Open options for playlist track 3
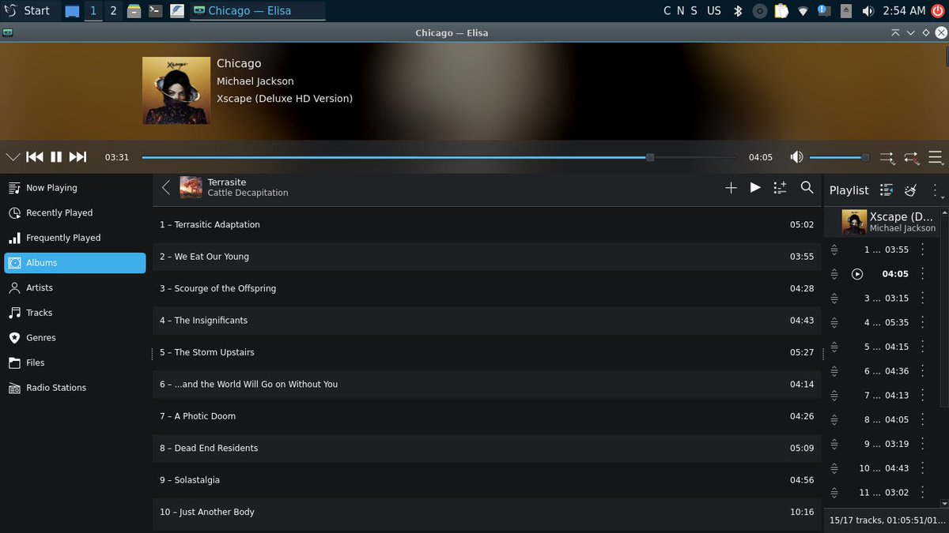The height and width of the screenshot is (533, 949). tap(922, 298)
